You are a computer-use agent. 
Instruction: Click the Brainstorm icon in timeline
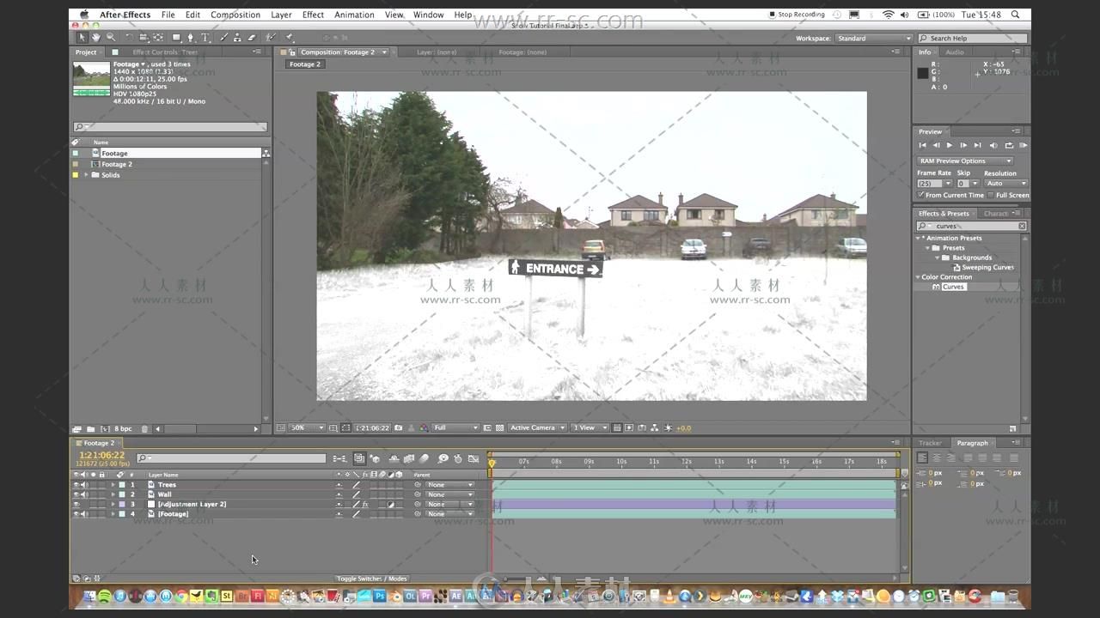pyautogui.click(x=443, y=458)
